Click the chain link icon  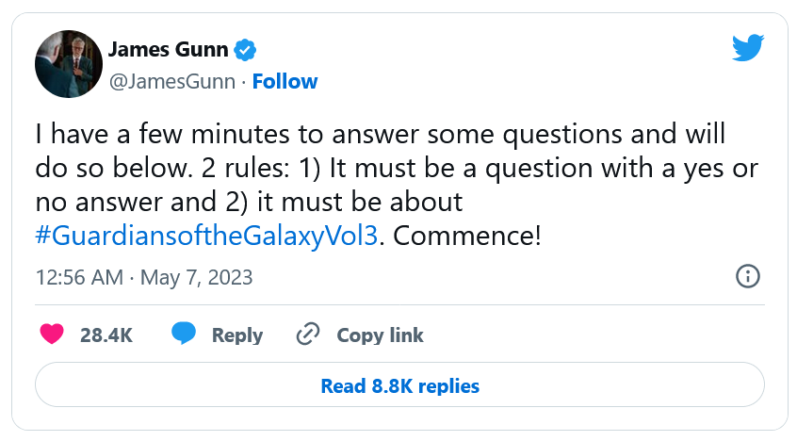pyautogui.click(x=308, y=335)
